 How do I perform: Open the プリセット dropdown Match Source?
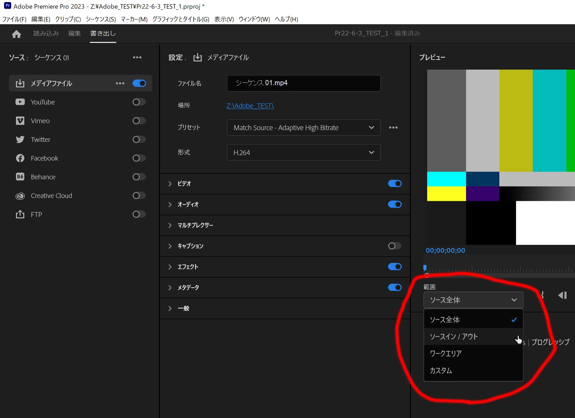304,128
